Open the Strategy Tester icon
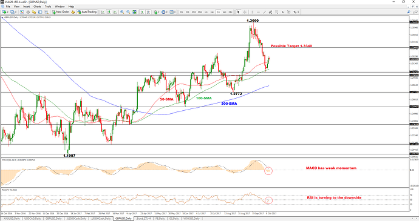 pos(47,12)
